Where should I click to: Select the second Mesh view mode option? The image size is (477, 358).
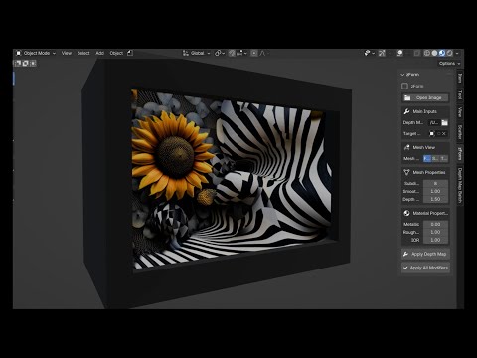[435, 159]
